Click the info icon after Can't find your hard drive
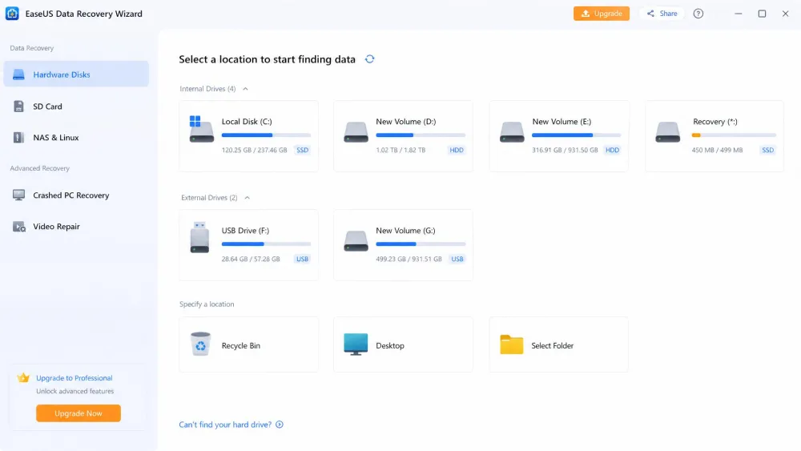 point(280,425)
